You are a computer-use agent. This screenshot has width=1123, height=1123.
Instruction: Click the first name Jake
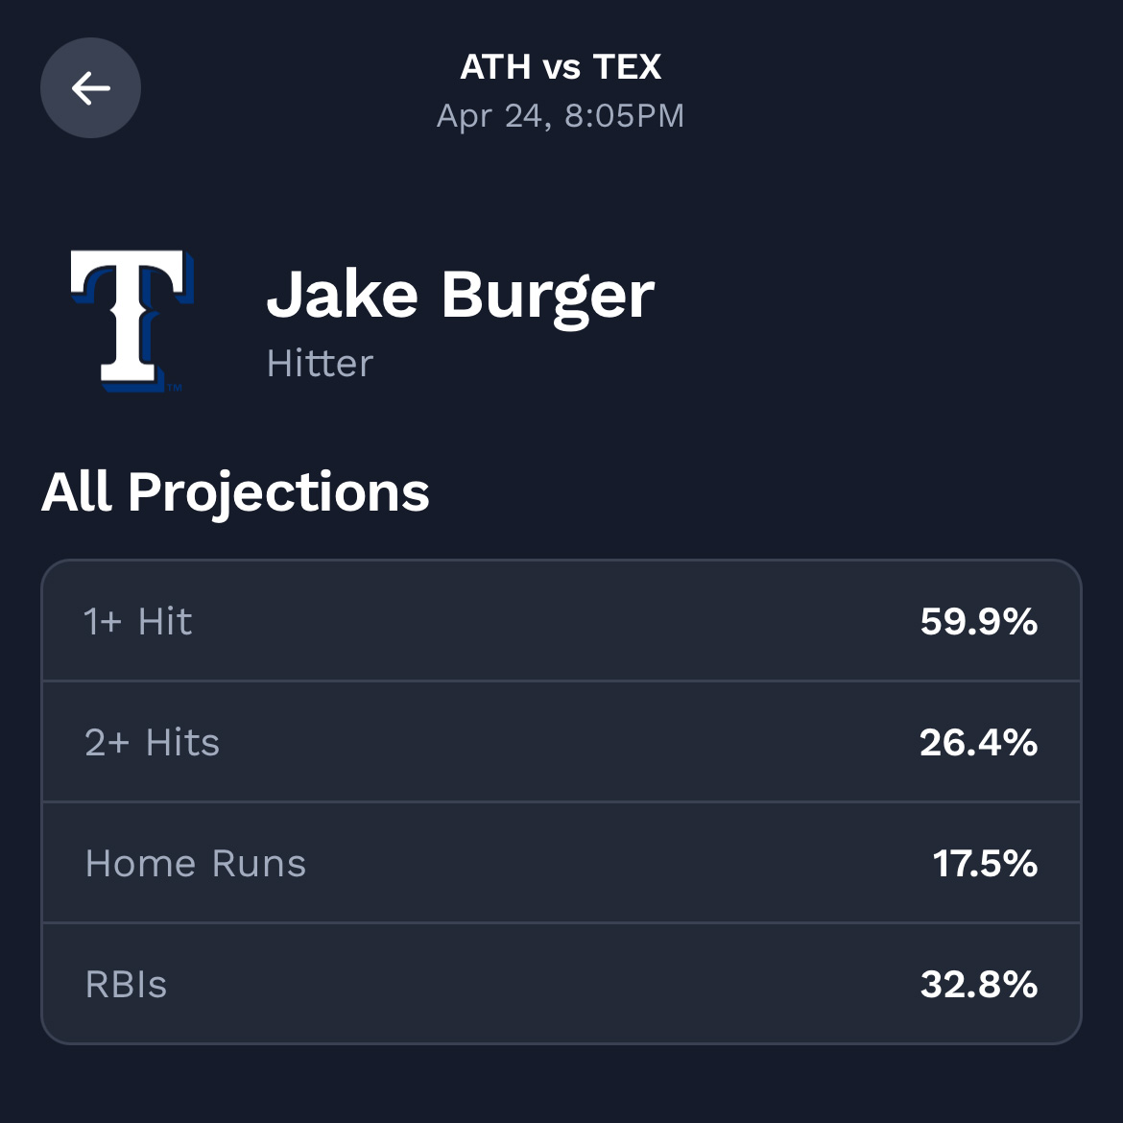pos(343,295)
